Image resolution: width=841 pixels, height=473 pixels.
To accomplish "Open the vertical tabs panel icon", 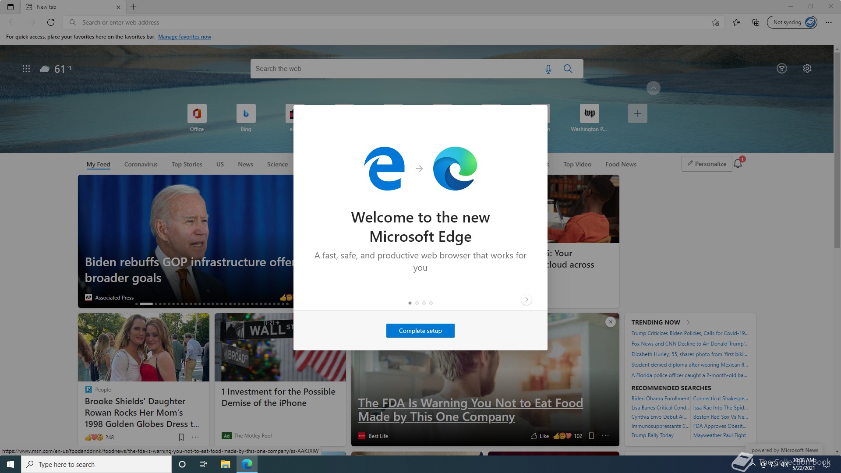I will tap(11, 7).
